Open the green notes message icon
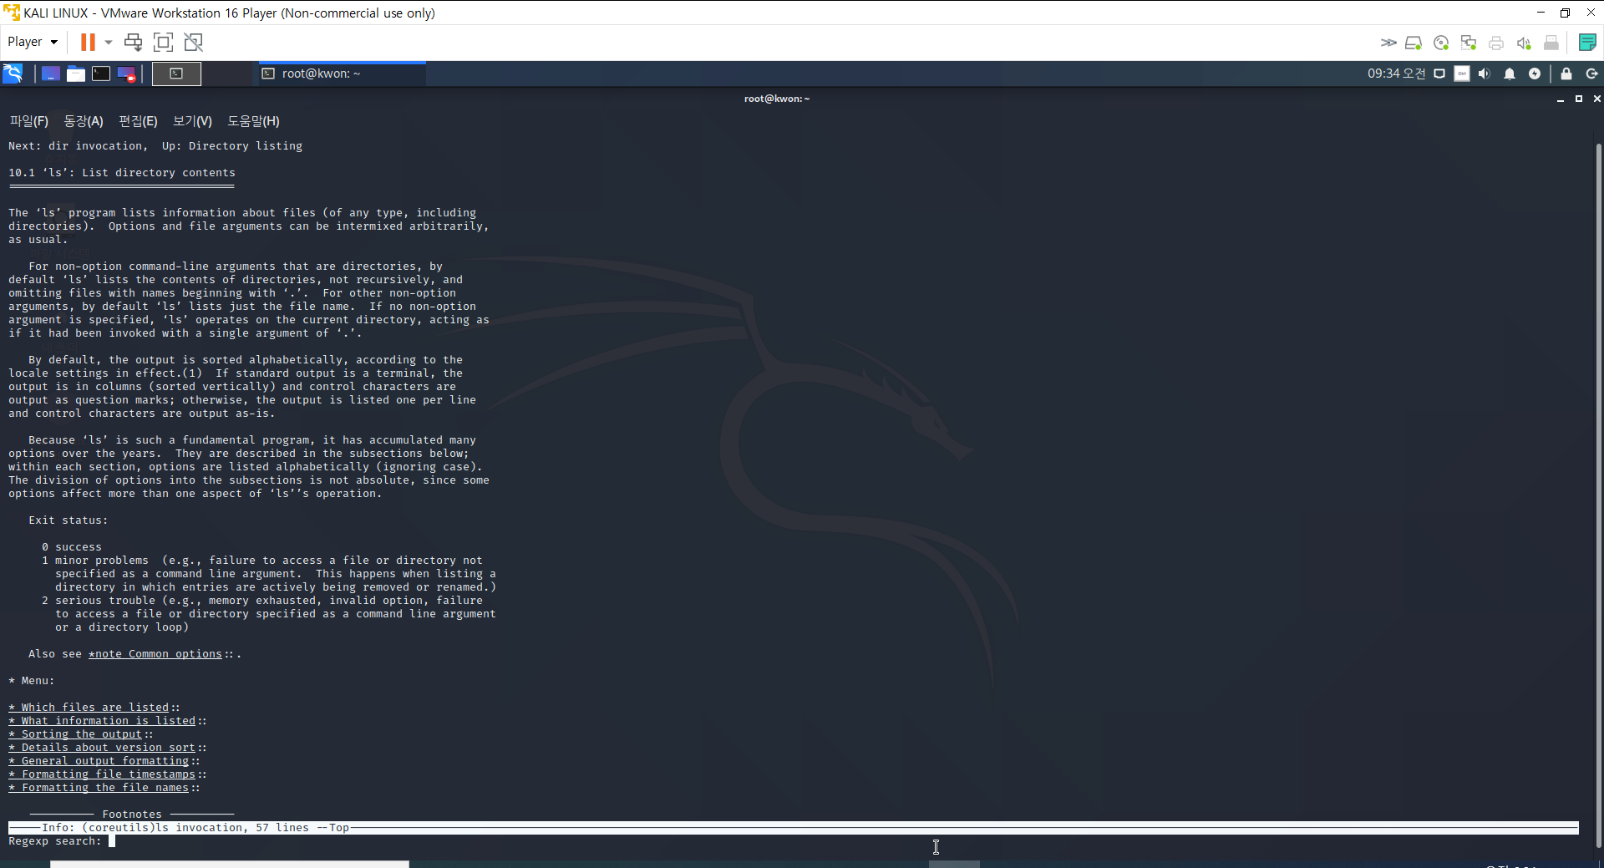The height and width of the screenshot is (868, 1604). [1587, 42]
